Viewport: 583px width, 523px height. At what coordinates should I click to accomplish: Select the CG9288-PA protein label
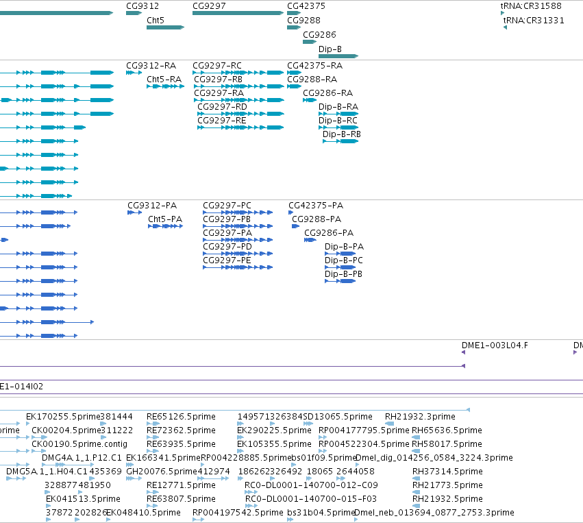317,219
